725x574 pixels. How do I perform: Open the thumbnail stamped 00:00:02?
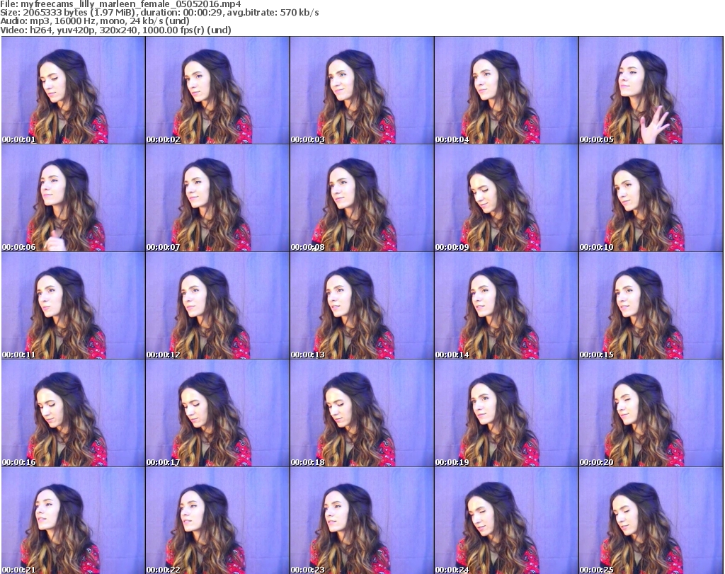[x=218, y=90]
